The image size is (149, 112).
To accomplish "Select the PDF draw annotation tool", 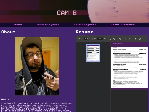I will tap(120, 38).
